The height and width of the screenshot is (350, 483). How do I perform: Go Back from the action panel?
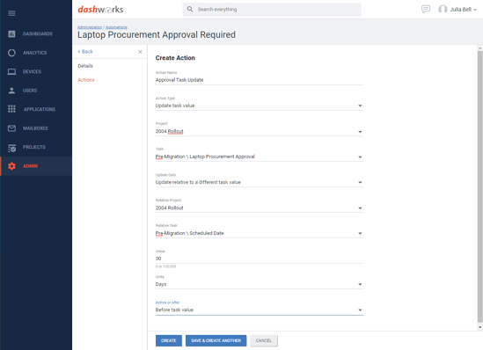(85, 52)
